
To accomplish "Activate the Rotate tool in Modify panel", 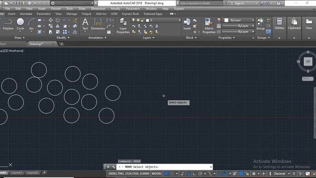I will pos(58,20).
